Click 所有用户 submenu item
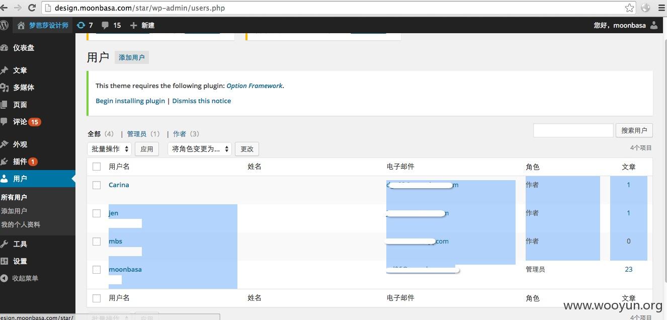 coord(14,197)
